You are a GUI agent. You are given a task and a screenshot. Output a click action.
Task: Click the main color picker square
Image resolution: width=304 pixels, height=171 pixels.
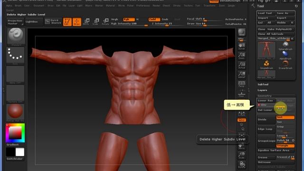15,133
